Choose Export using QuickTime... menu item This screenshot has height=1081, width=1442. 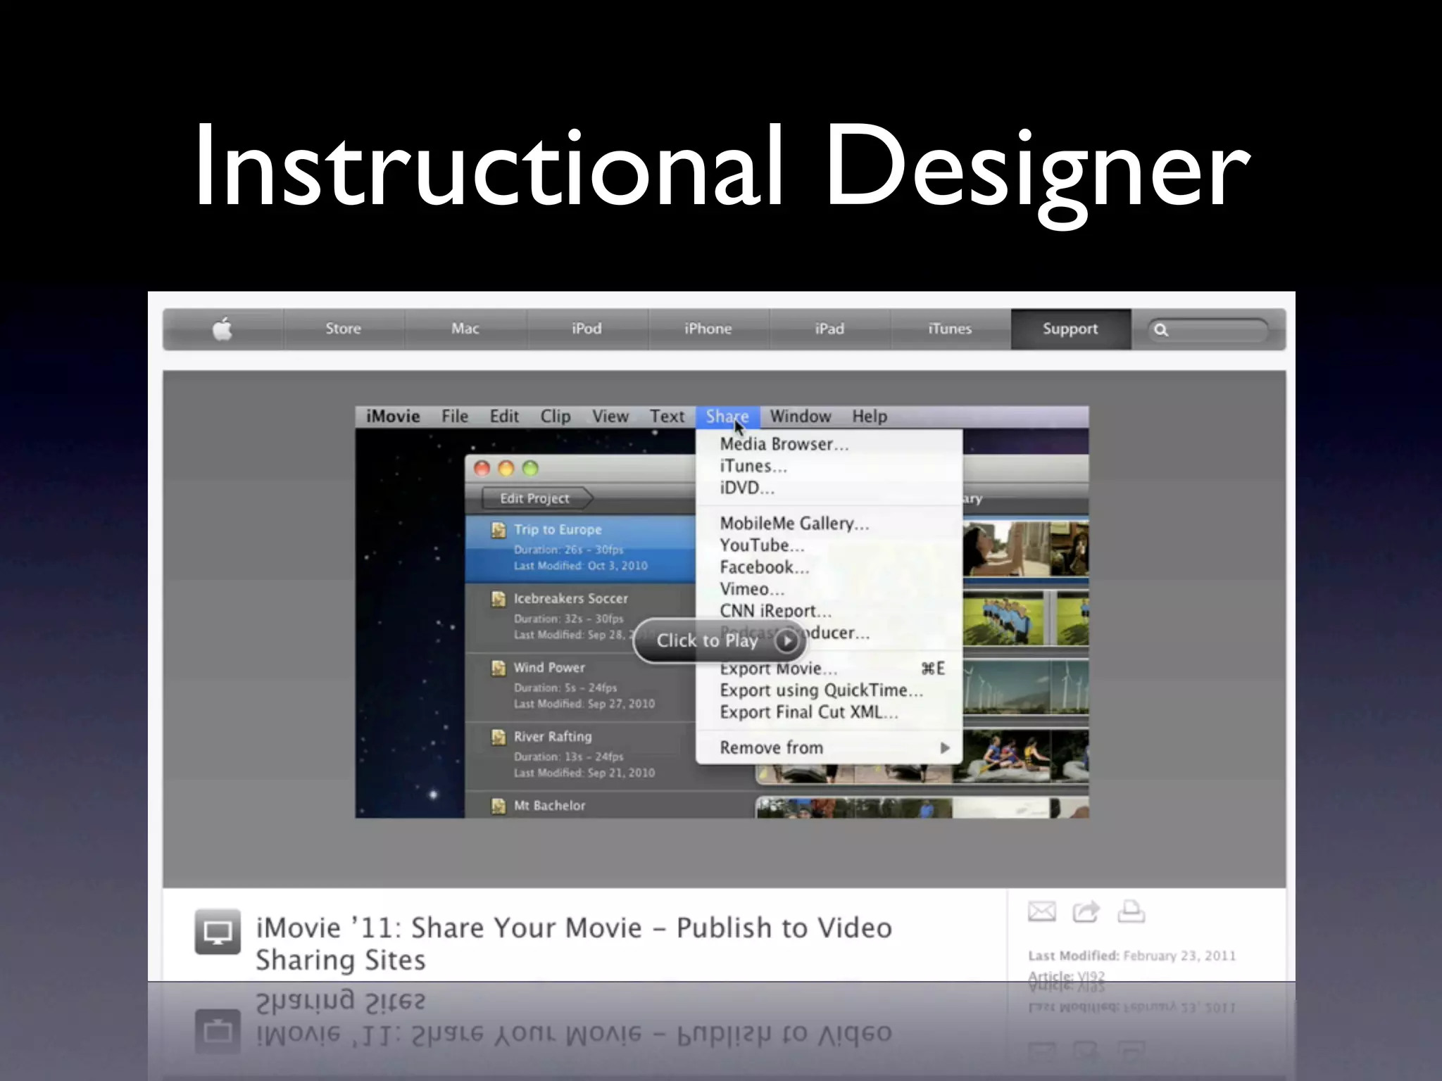coord(821,690)
